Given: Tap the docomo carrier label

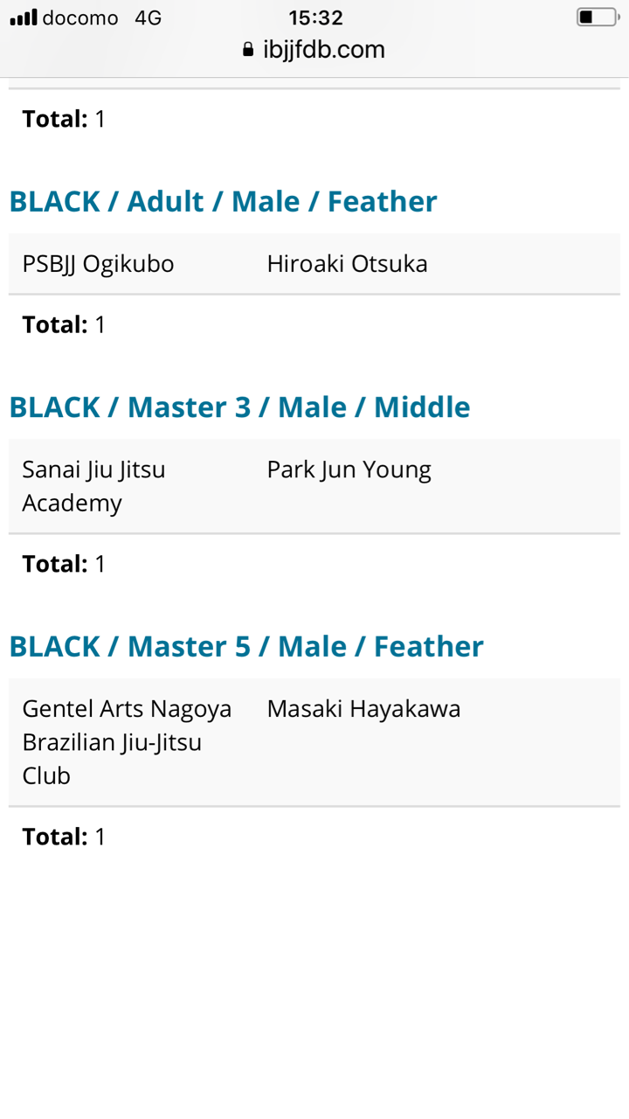Looking at the screenshot, I should click(80, 17).
